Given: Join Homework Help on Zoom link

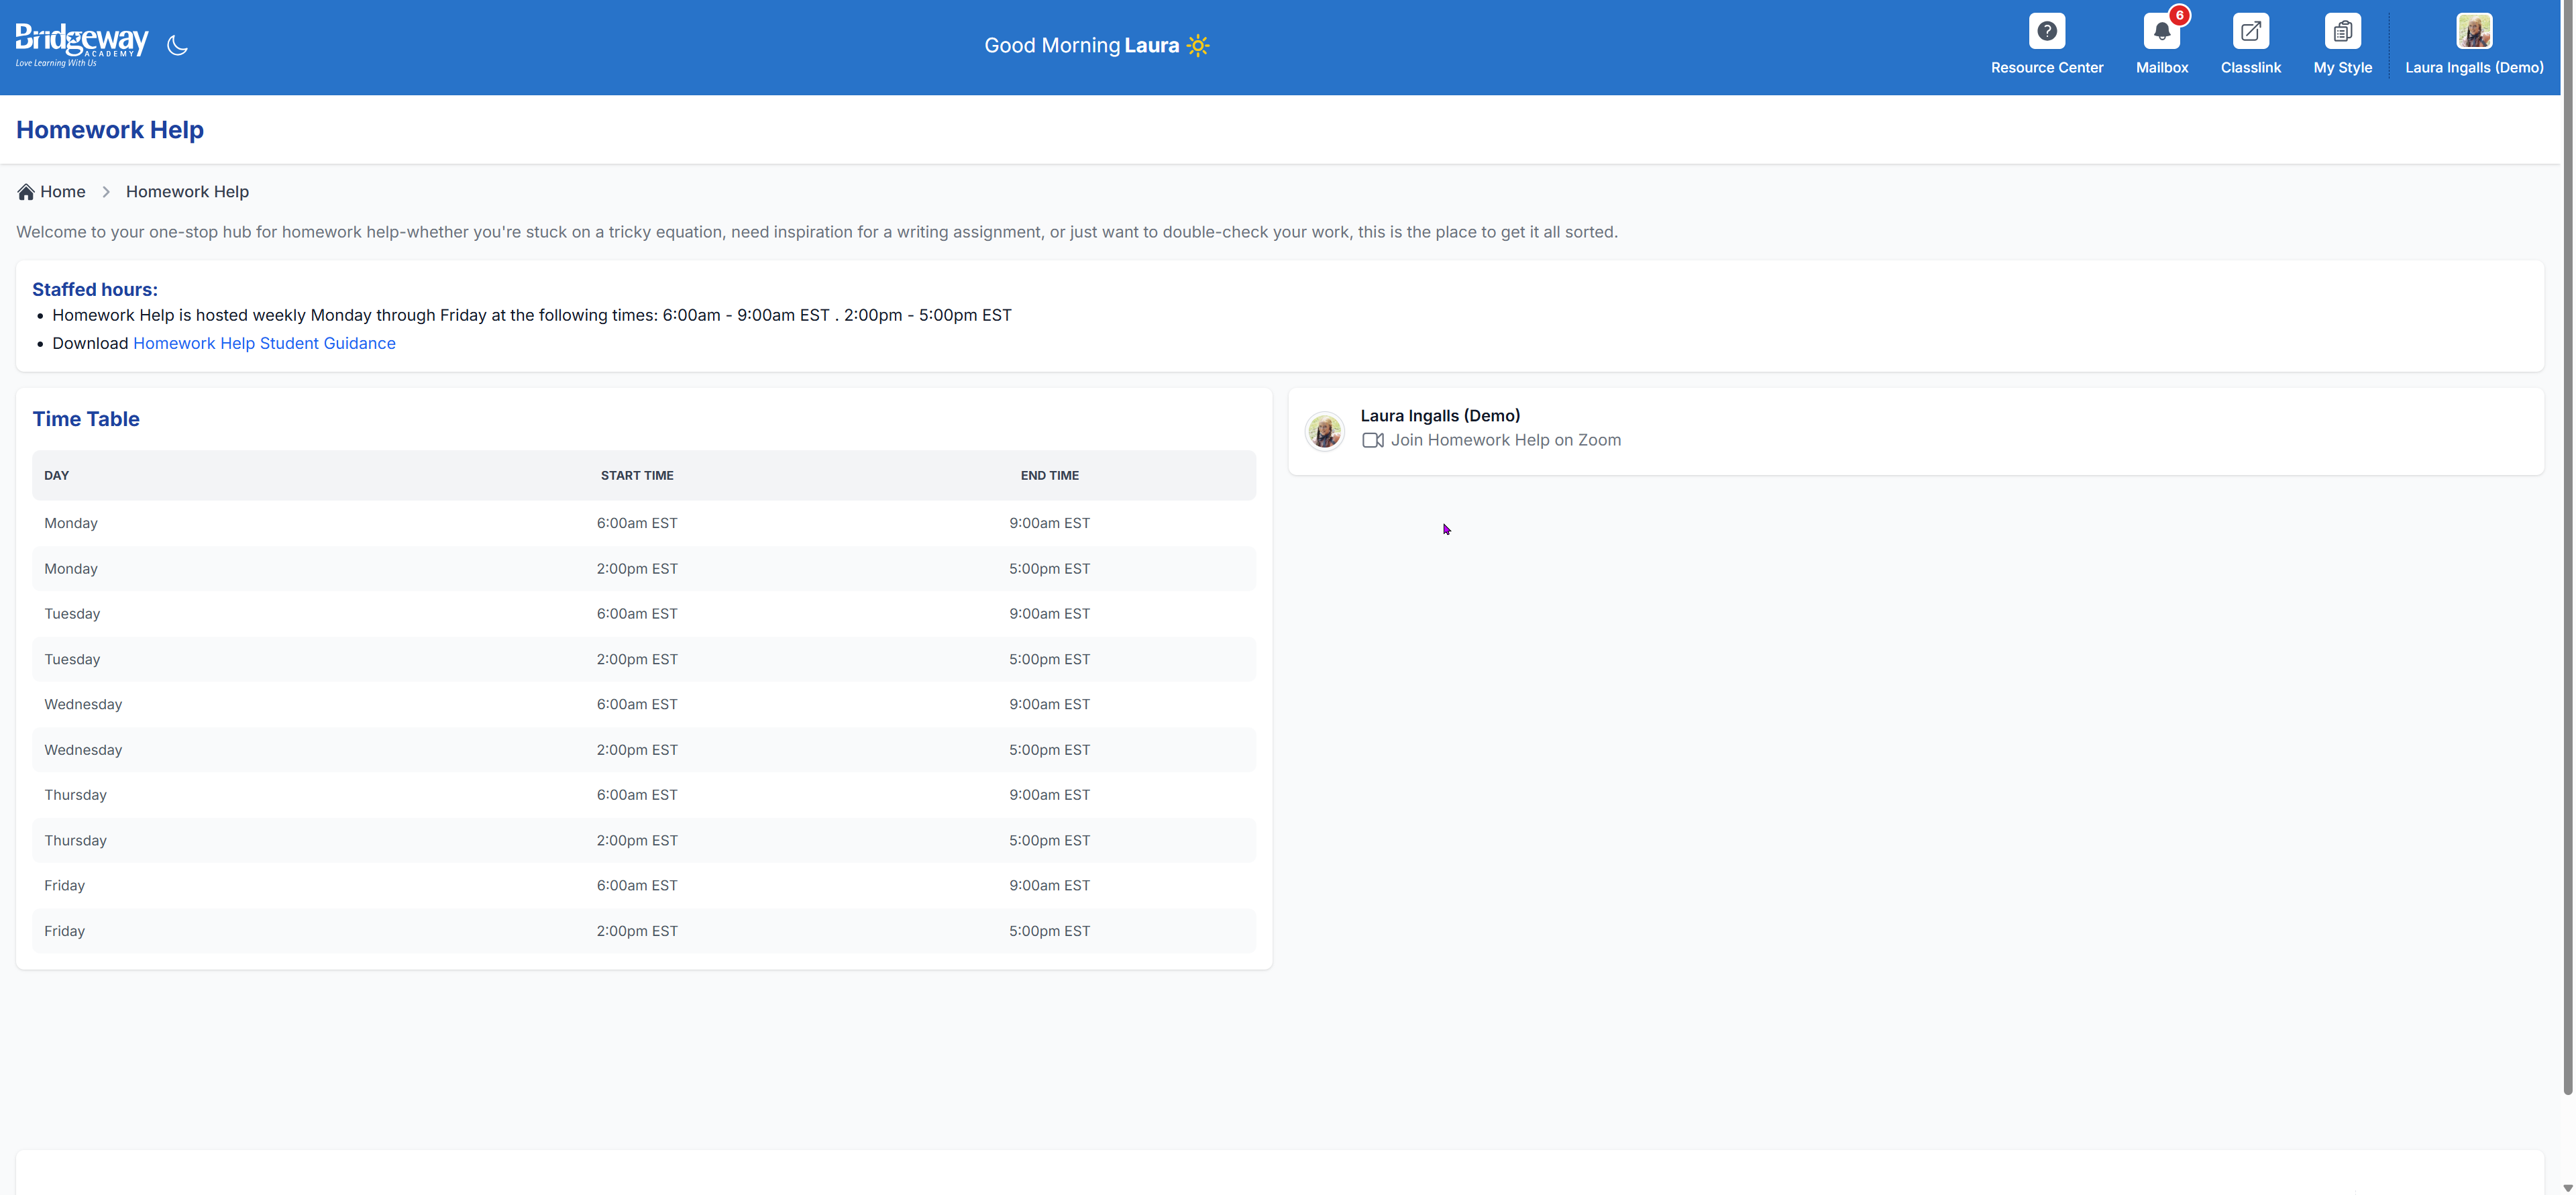Looking at the screenshot, I should point(1505,440).
